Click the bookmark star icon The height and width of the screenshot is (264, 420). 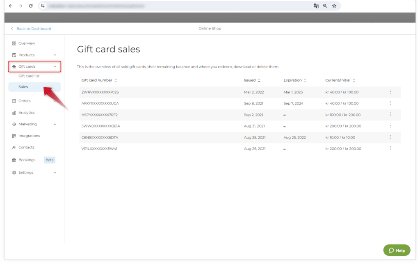point(334,6)
